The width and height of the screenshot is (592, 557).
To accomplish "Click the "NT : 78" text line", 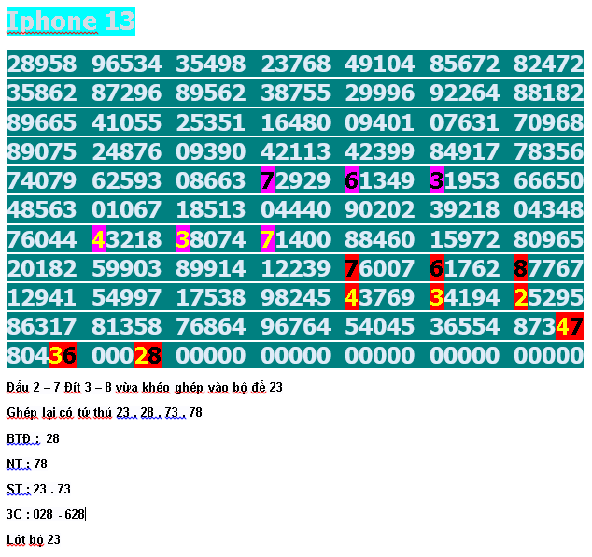I will pyautogui.click(x=27, y=464).
